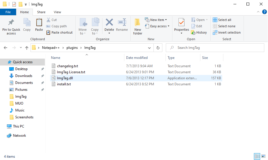Click the Rename icon
The height and width of the screenshot is (160, 268).
[x=122, y=22]
